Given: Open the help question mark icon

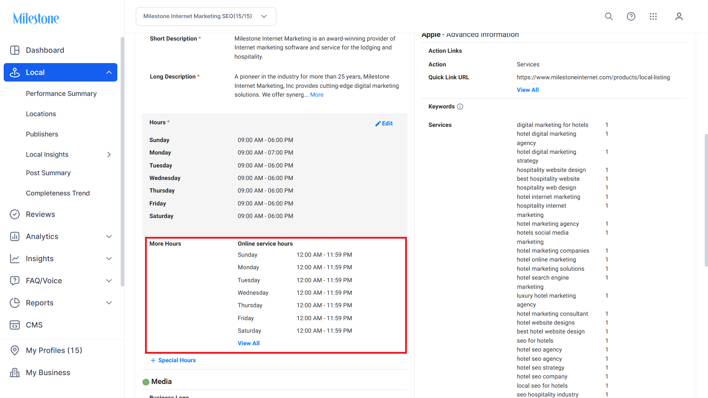Looking at the screenshot, I should point(631,16).
